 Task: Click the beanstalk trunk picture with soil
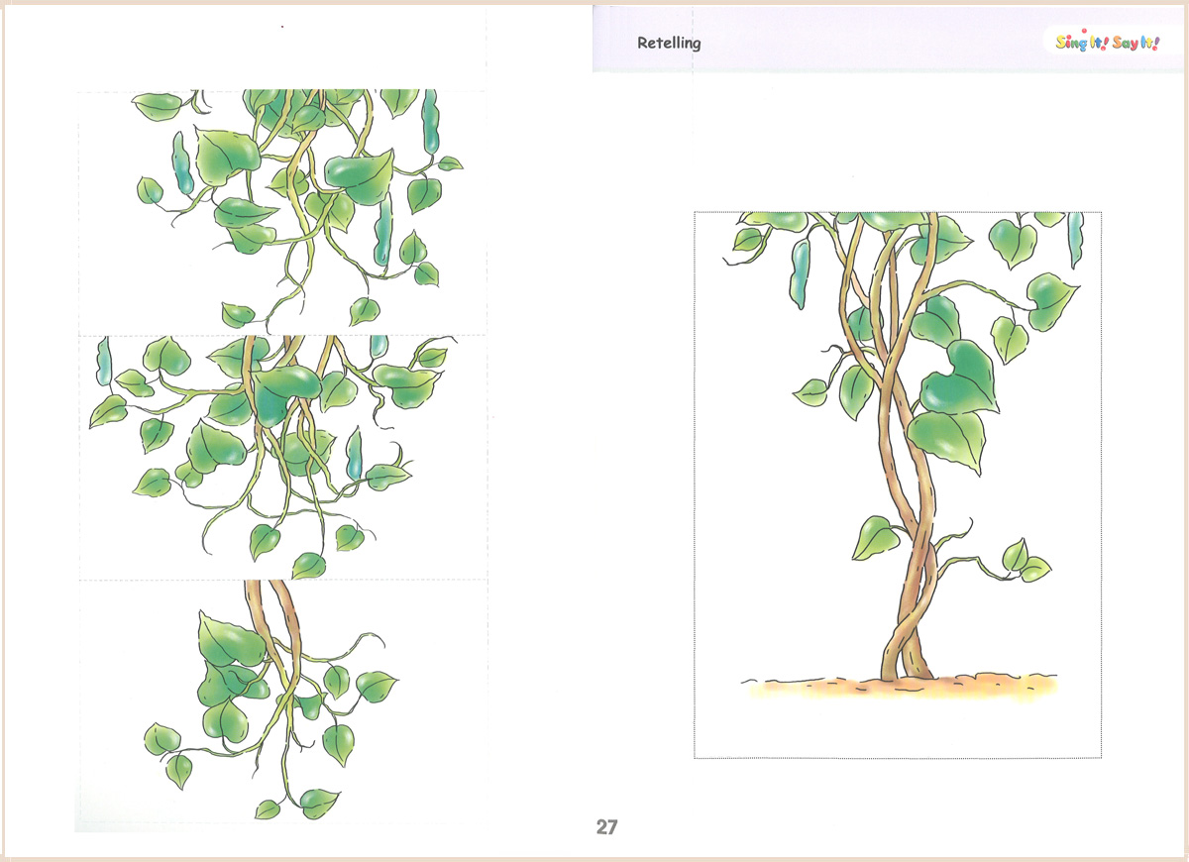(899, 485)
